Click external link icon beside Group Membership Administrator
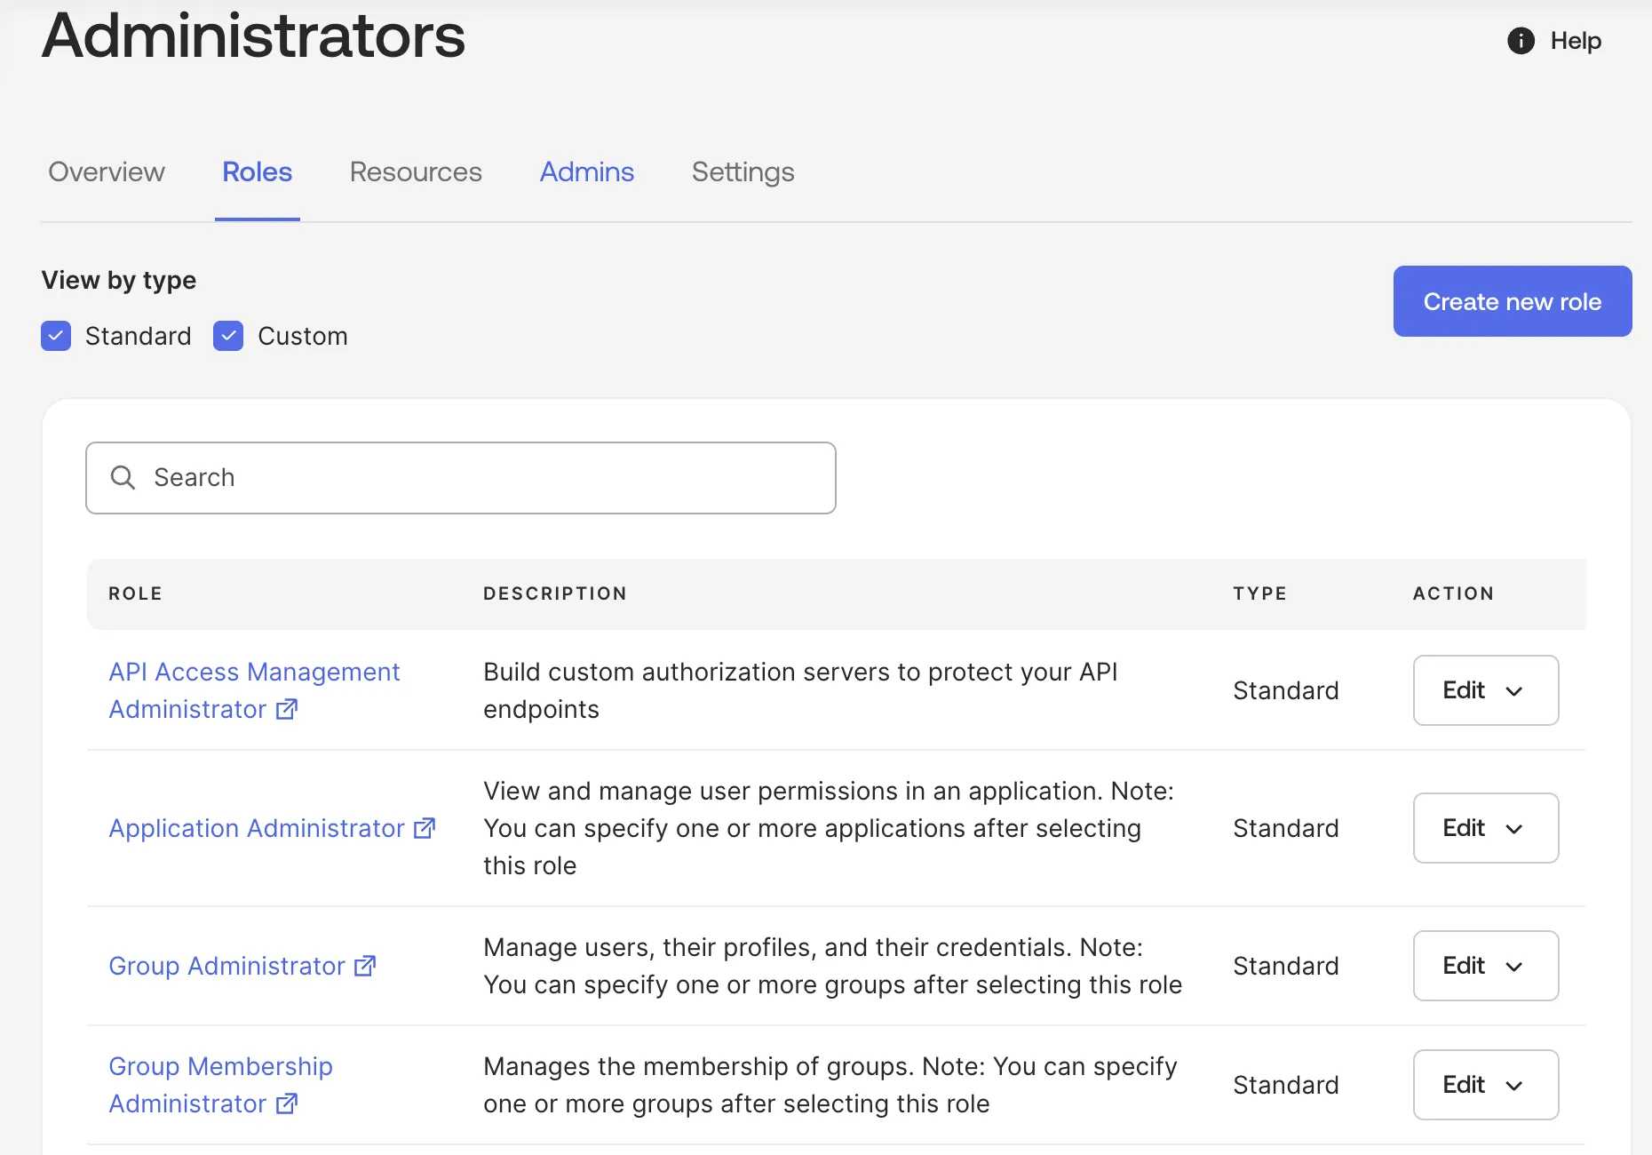The width and height of the screenshot is (1652, 1155). (287, 1103)
